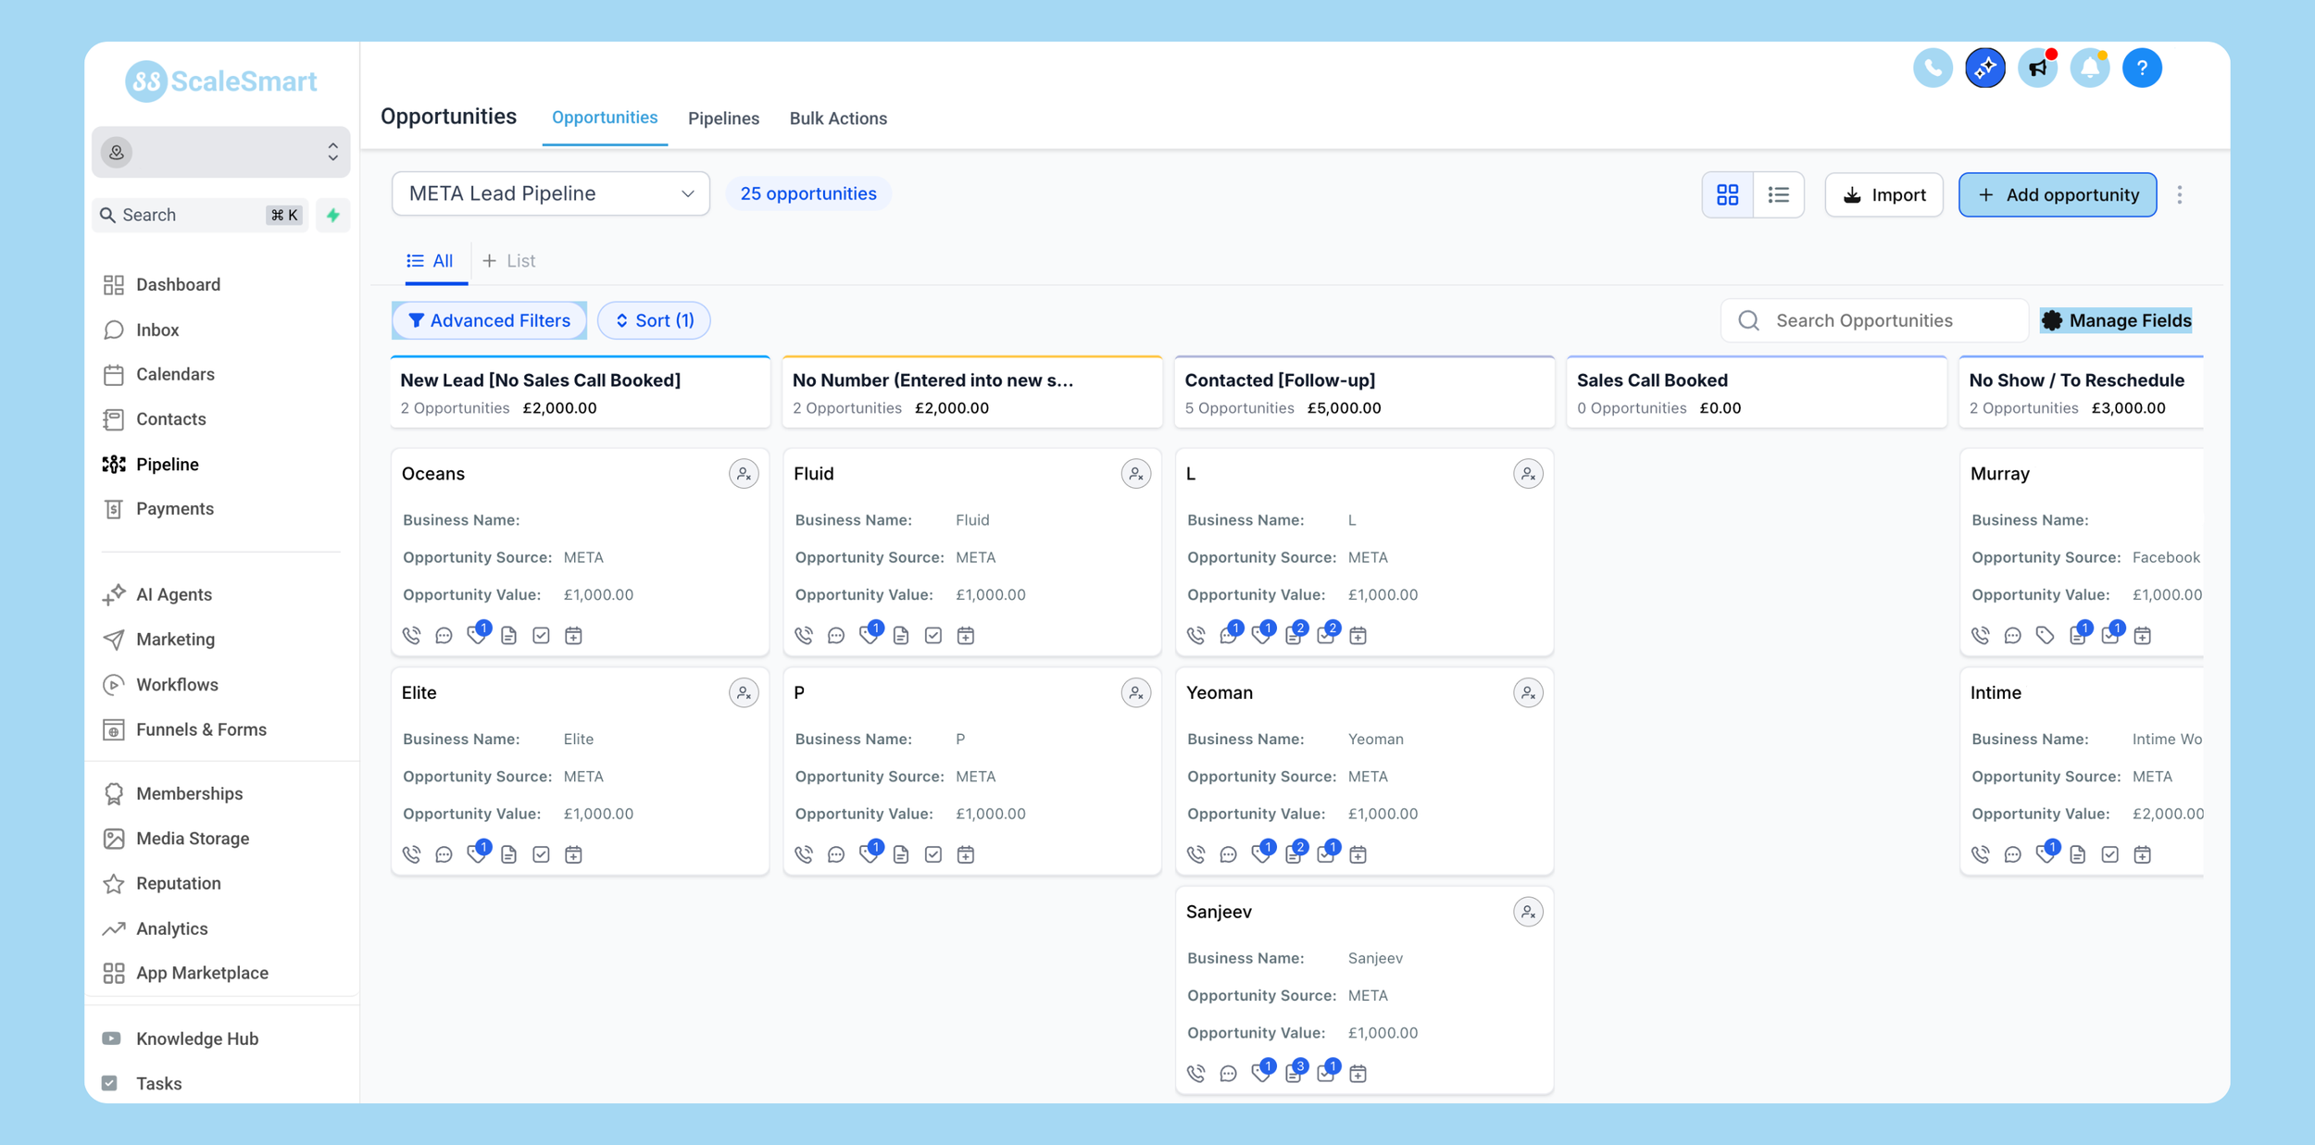Screen dimensions: 2315x1145
Task: Click the phone dialer icon in header
Action: [x=1932, y=68]
